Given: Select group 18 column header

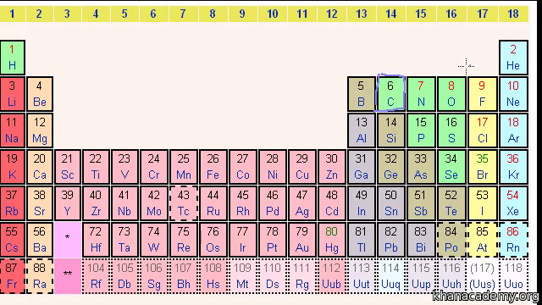Looking at the screenshot, I should pos(513,14).
